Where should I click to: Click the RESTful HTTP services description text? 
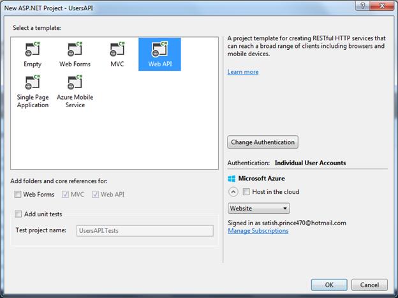pyautogui.click(x=306, y=46)
